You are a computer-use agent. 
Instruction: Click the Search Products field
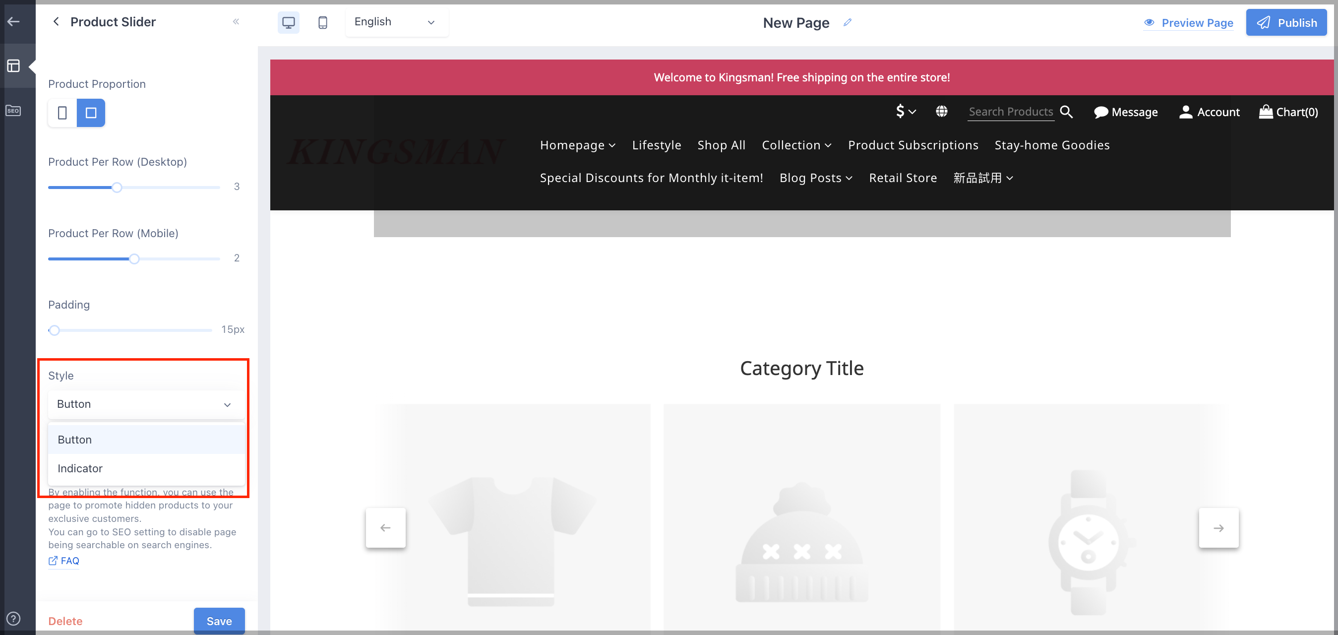pyautogui.click(x=1010, y=112)
